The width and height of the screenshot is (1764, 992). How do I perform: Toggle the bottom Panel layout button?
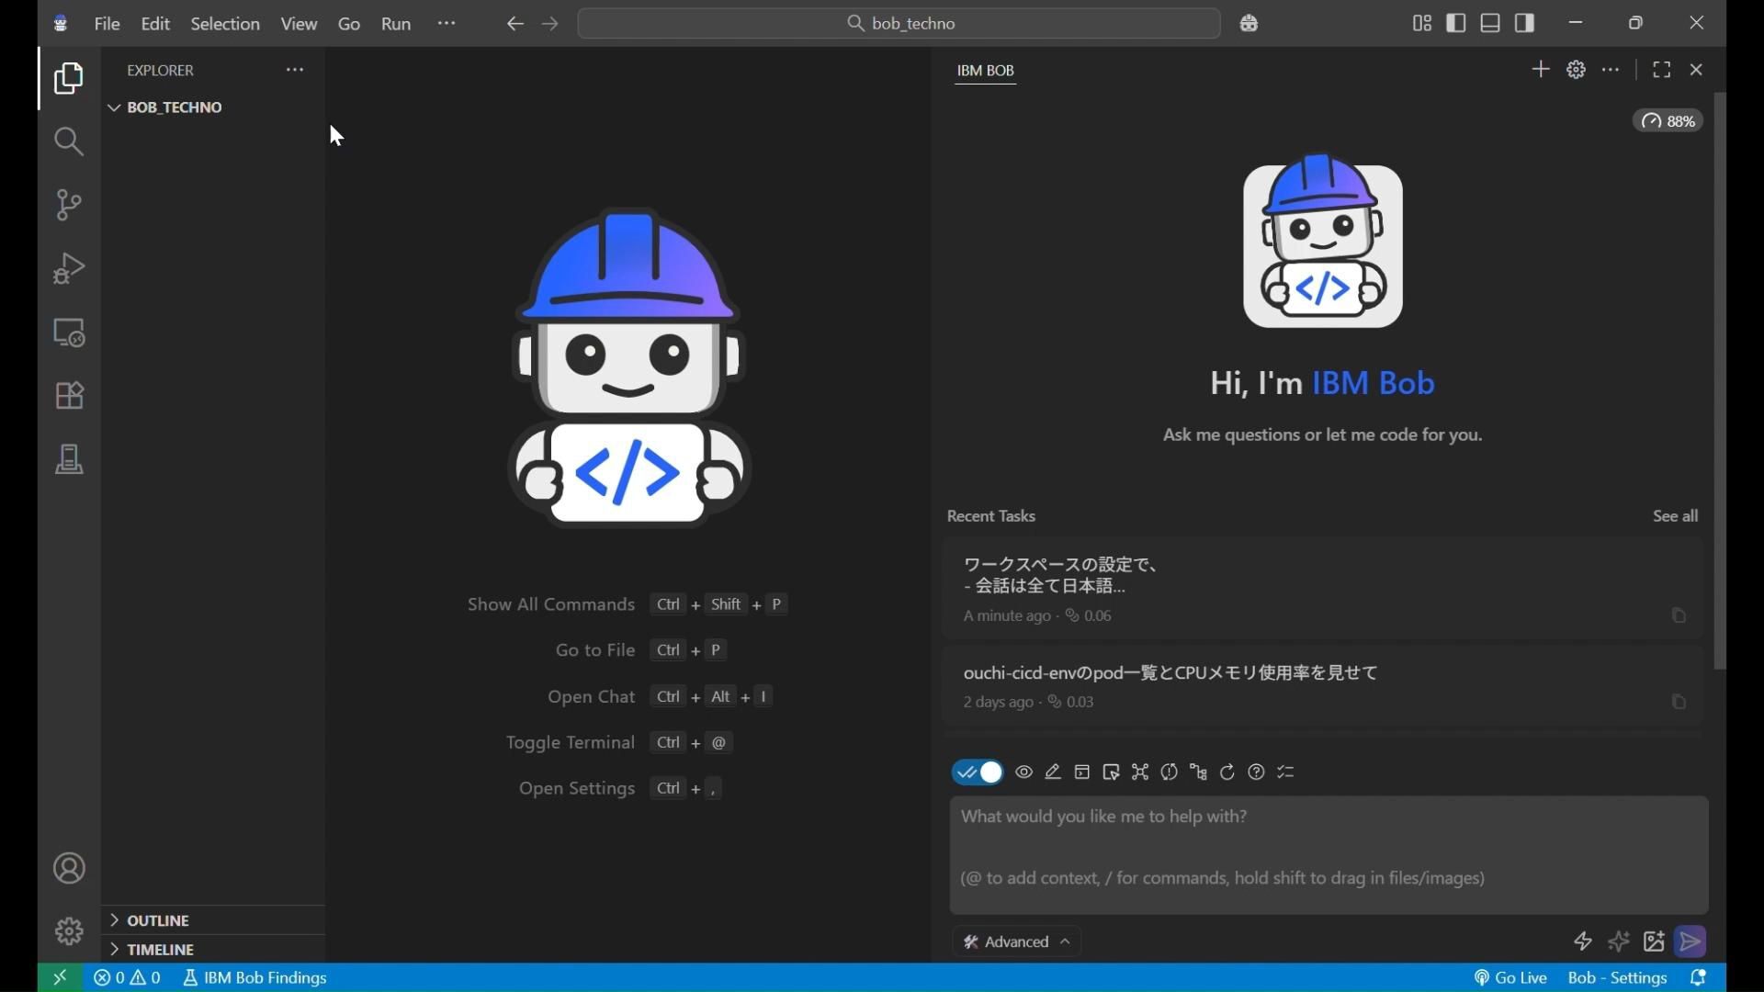point(1490,23)
